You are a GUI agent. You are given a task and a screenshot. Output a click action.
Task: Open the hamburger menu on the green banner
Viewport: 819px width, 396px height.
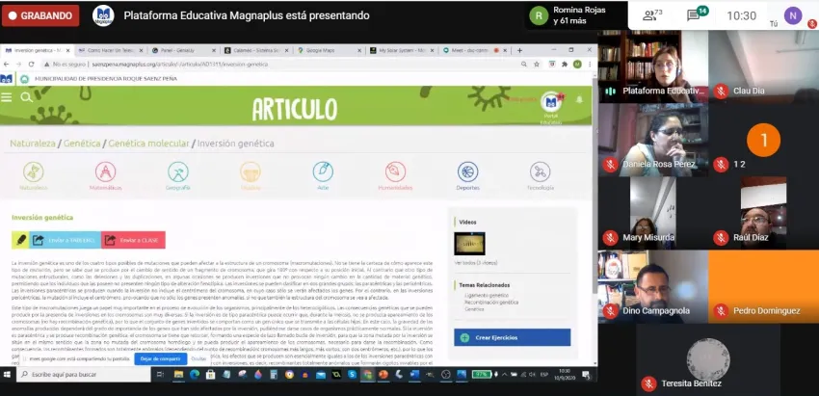(8, 96)
